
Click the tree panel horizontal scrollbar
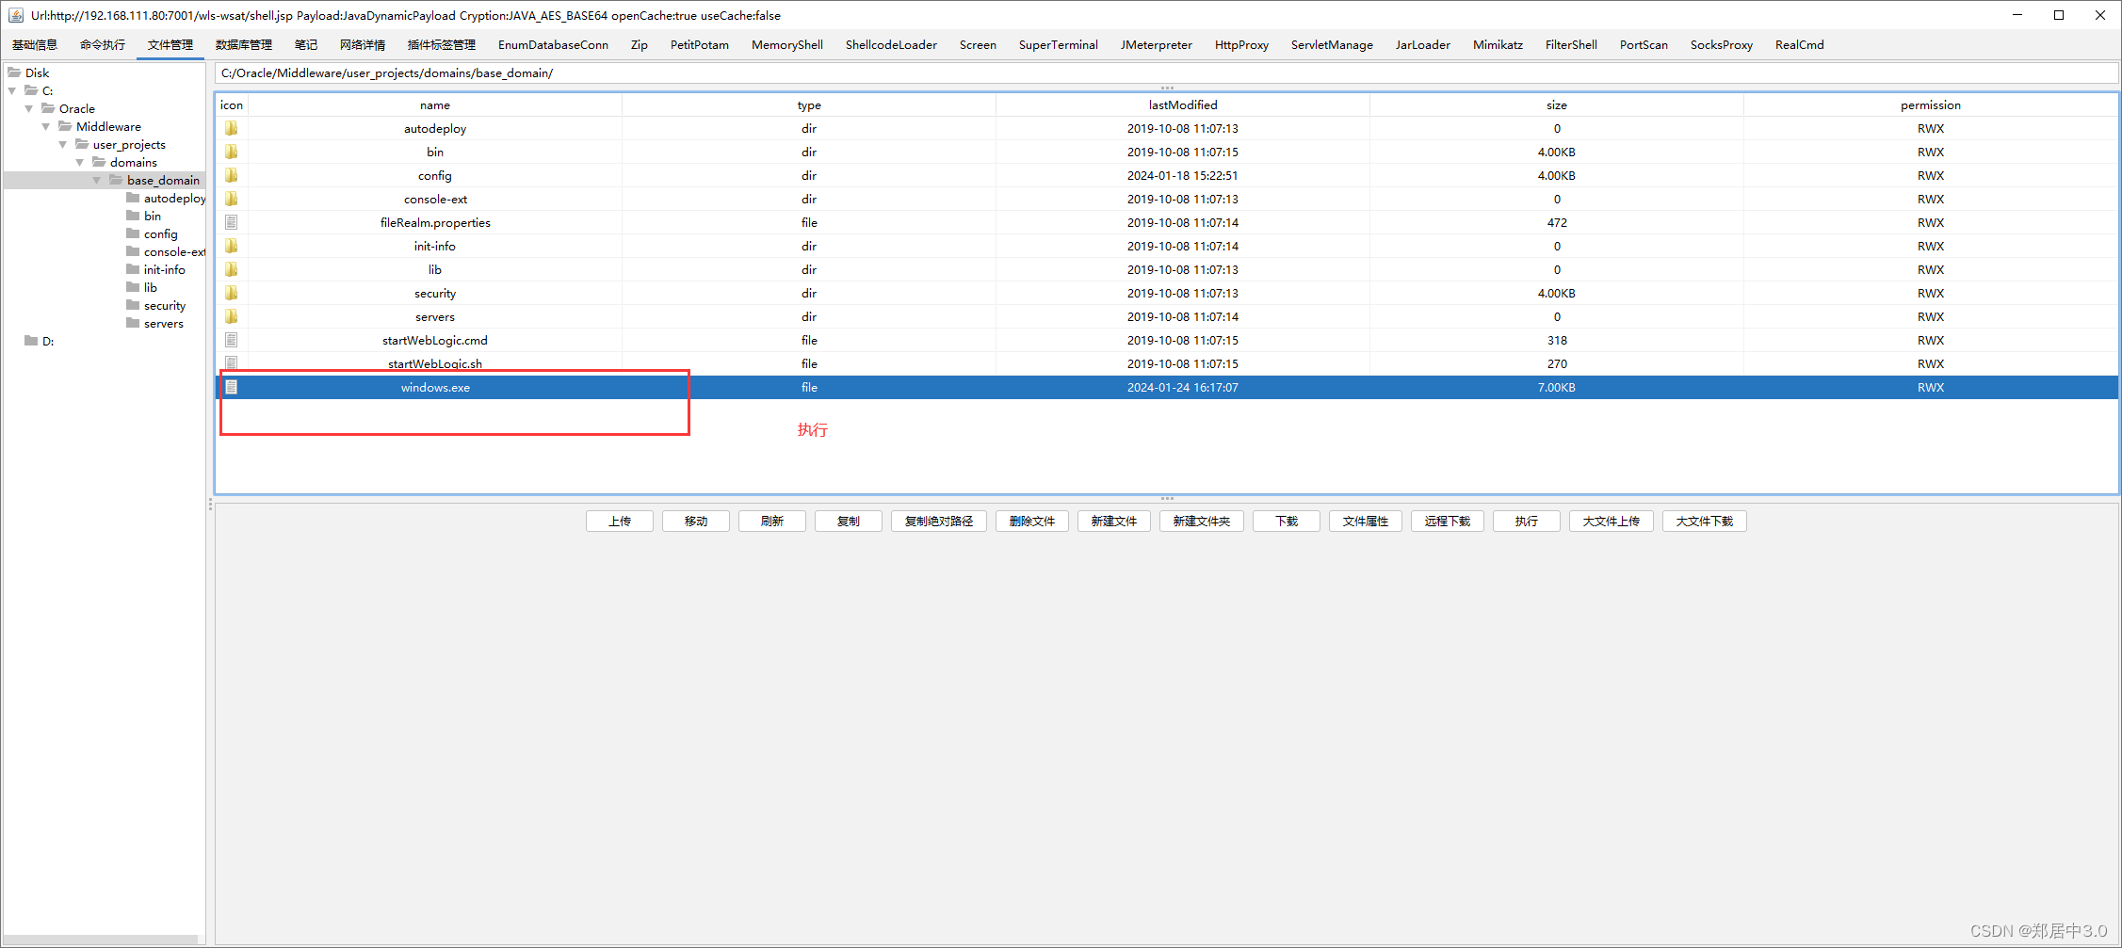click(102, 940)
